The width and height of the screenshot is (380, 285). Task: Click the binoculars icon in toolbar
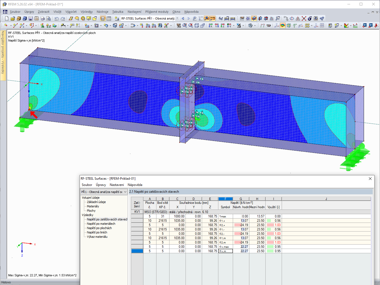[x=221, y=18]
